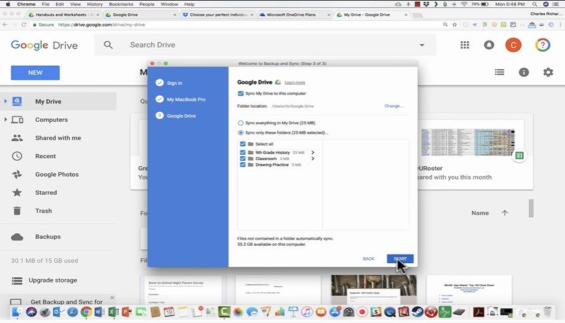Launch Safari from the Dock
565x323 pixels.
73,312
